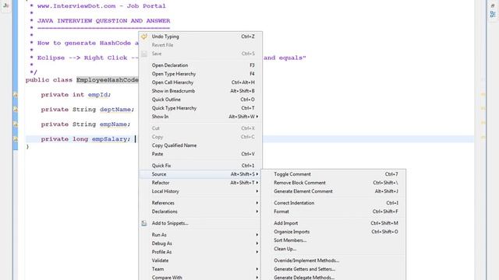Select Organize Imports
499x280 pixels.
[334, 232]
